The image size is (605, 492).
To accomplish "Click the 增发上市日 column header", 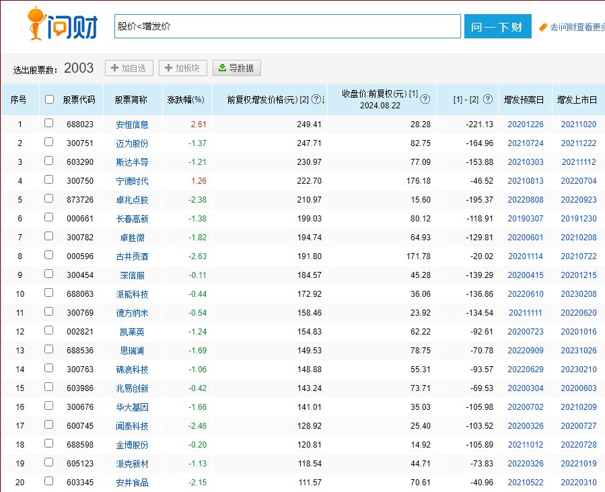I will [x=577, y=100].
